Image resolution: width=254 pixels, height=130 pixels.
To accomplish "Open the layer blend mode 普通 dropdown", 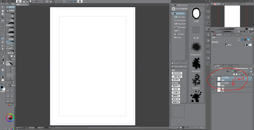I will click(x=221, y=69).
